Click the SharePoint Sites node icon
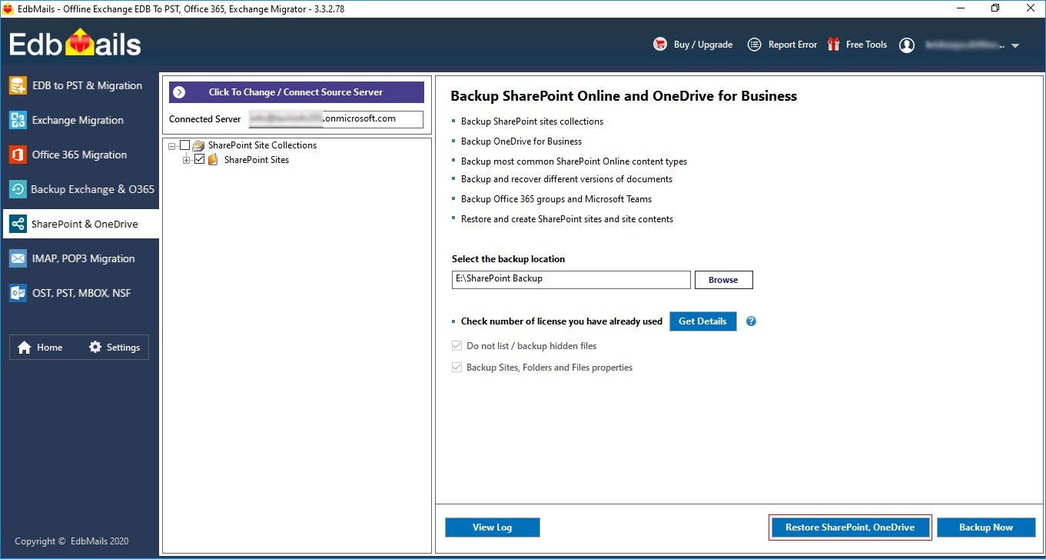 tap(213, 160)
